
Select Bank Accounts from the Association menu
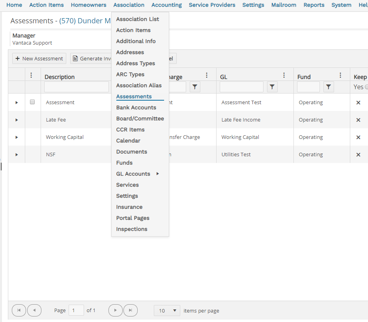[x=136, y=107]
